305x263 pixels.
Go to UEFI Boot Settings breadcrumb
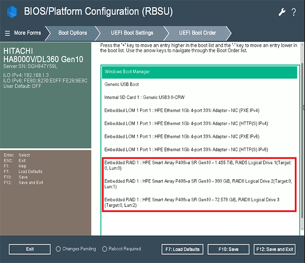132,33
